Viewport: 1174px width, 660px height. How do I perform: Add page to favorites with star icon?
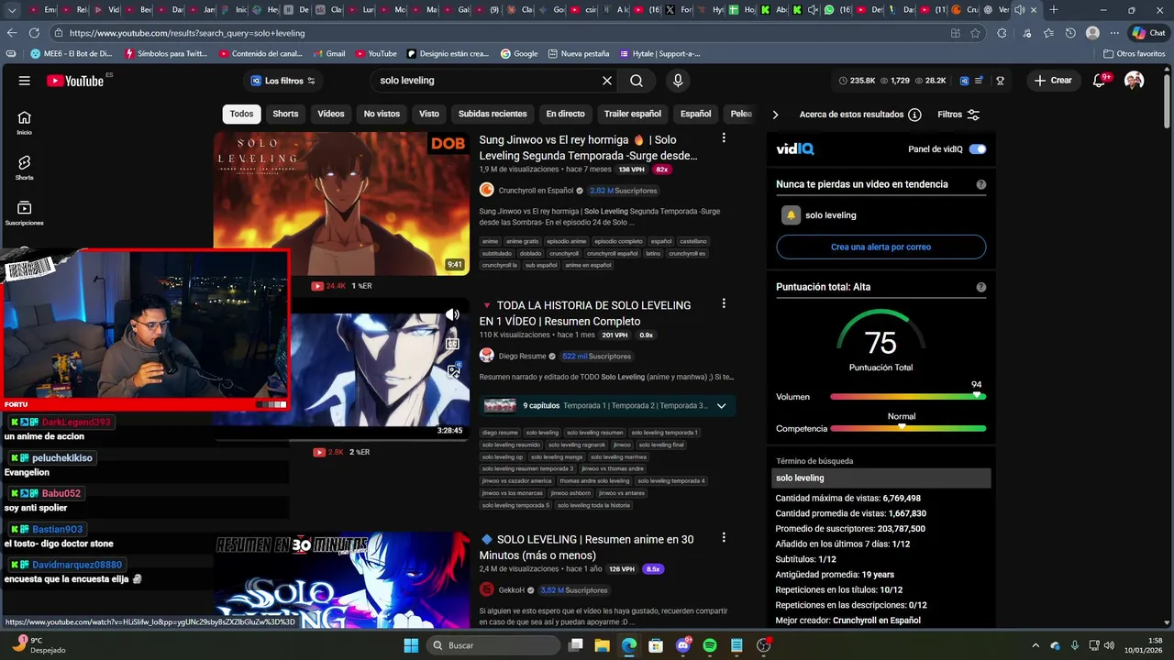[x=976, y=33]
